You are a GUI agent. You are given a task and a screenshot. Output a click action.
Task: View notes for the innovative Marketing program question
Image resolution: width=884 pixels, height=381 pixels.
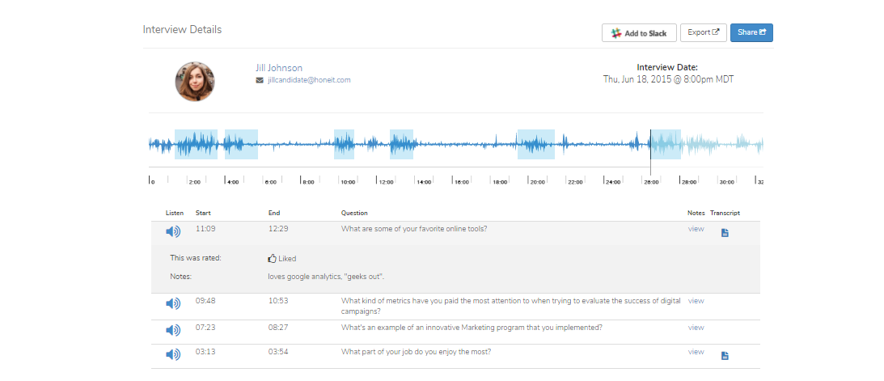click(696, 328)
